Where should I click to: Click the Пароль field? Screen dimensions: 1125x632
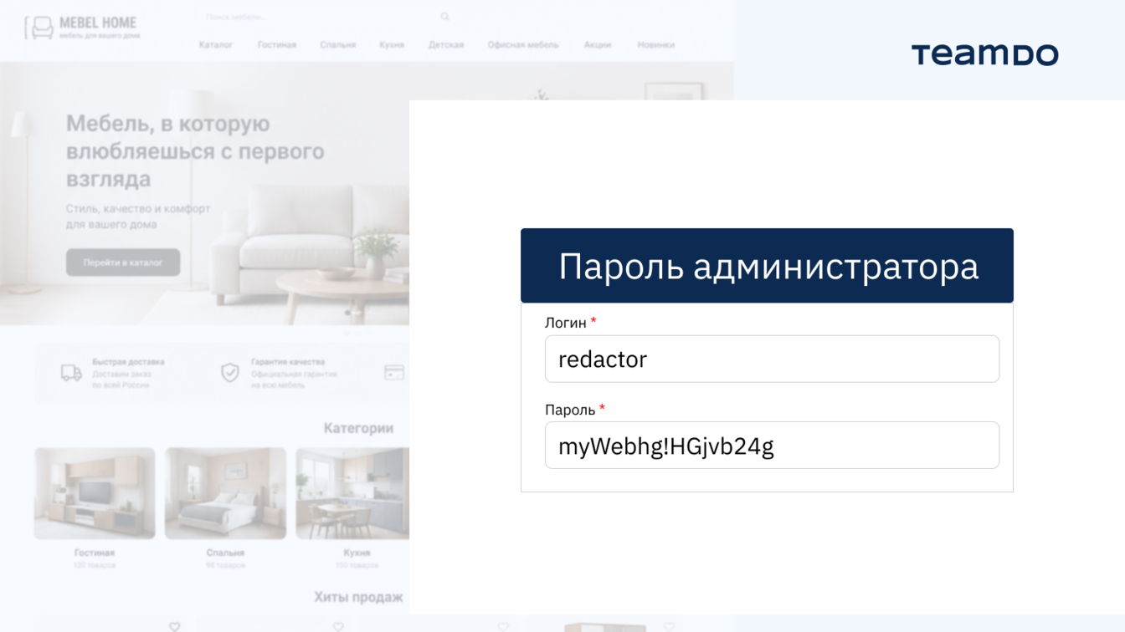pos(772,446)
